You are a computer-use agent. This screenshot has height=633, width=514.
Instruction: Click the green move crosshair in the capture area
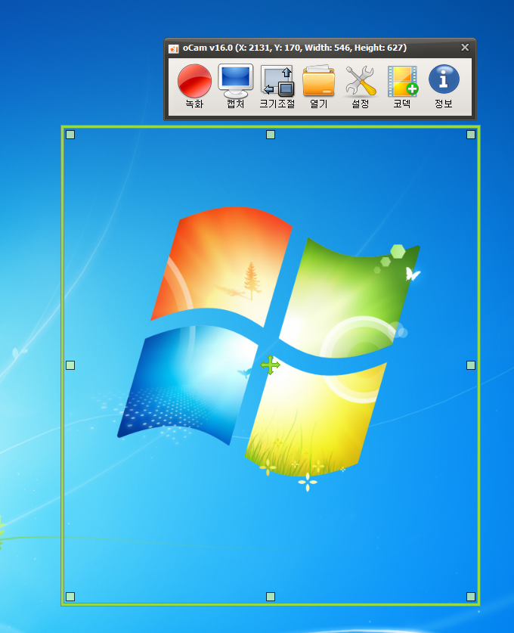coord(271,365)
